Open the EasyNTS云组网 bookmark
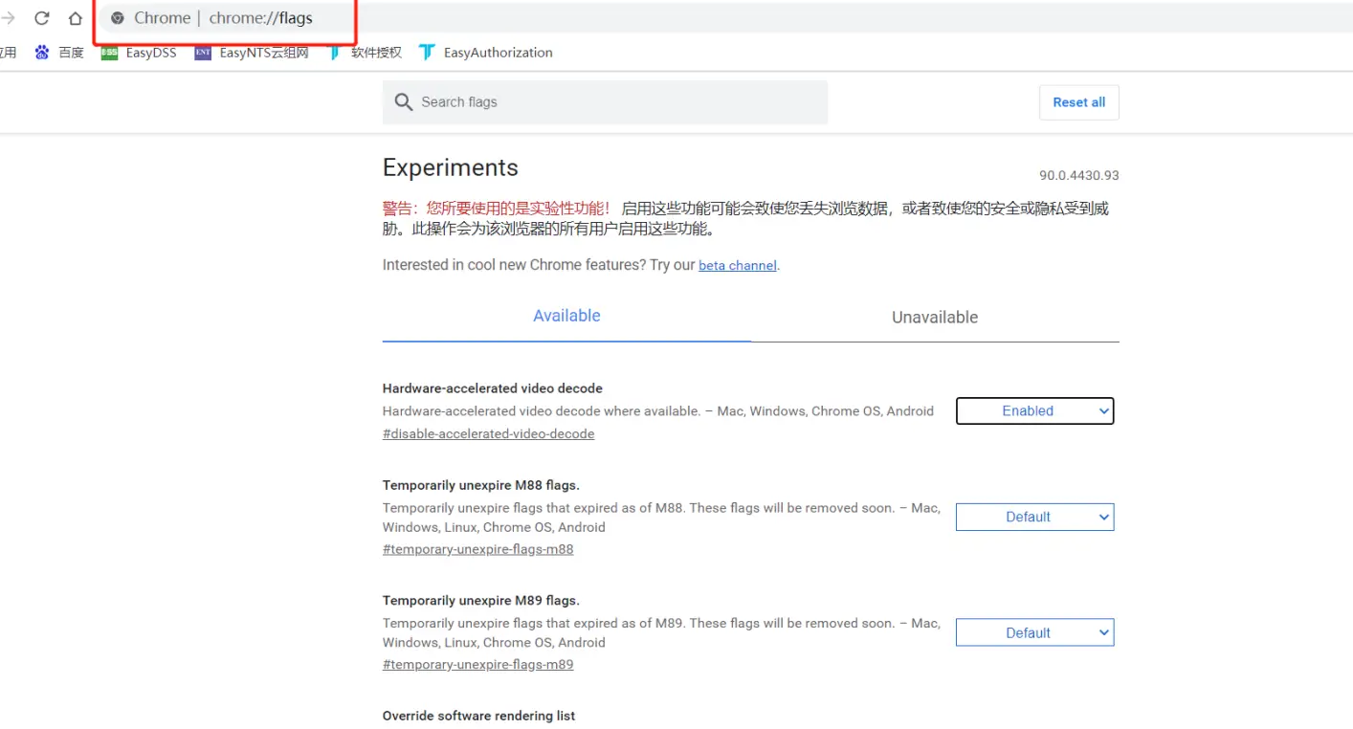Image resolution: width=1353 pixels, height=729 pixels. tap(253, 53)
